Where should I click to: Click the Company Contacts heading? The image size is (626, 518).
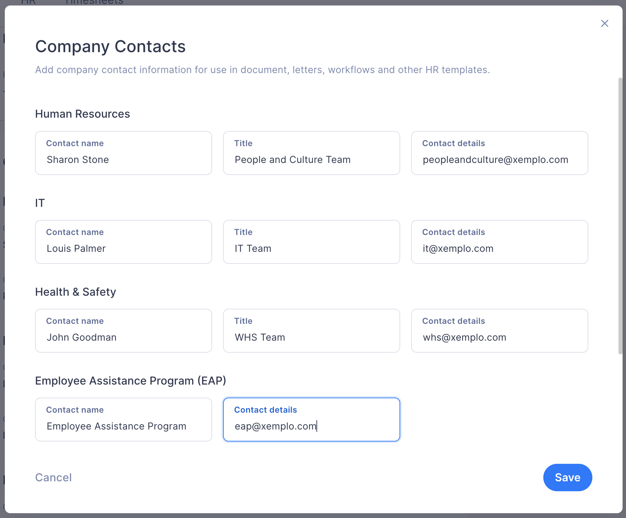[110, 46]
